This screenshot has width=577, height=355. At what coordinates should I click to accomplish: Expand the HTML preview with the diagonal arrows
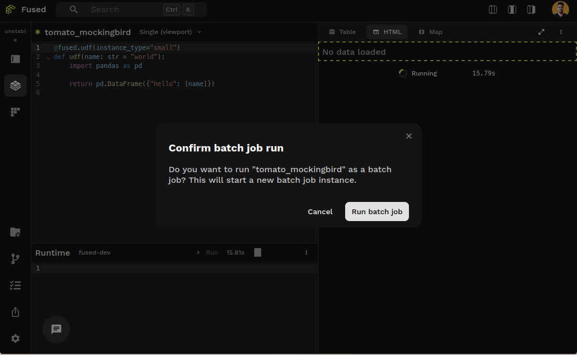(x=541, y=32)
